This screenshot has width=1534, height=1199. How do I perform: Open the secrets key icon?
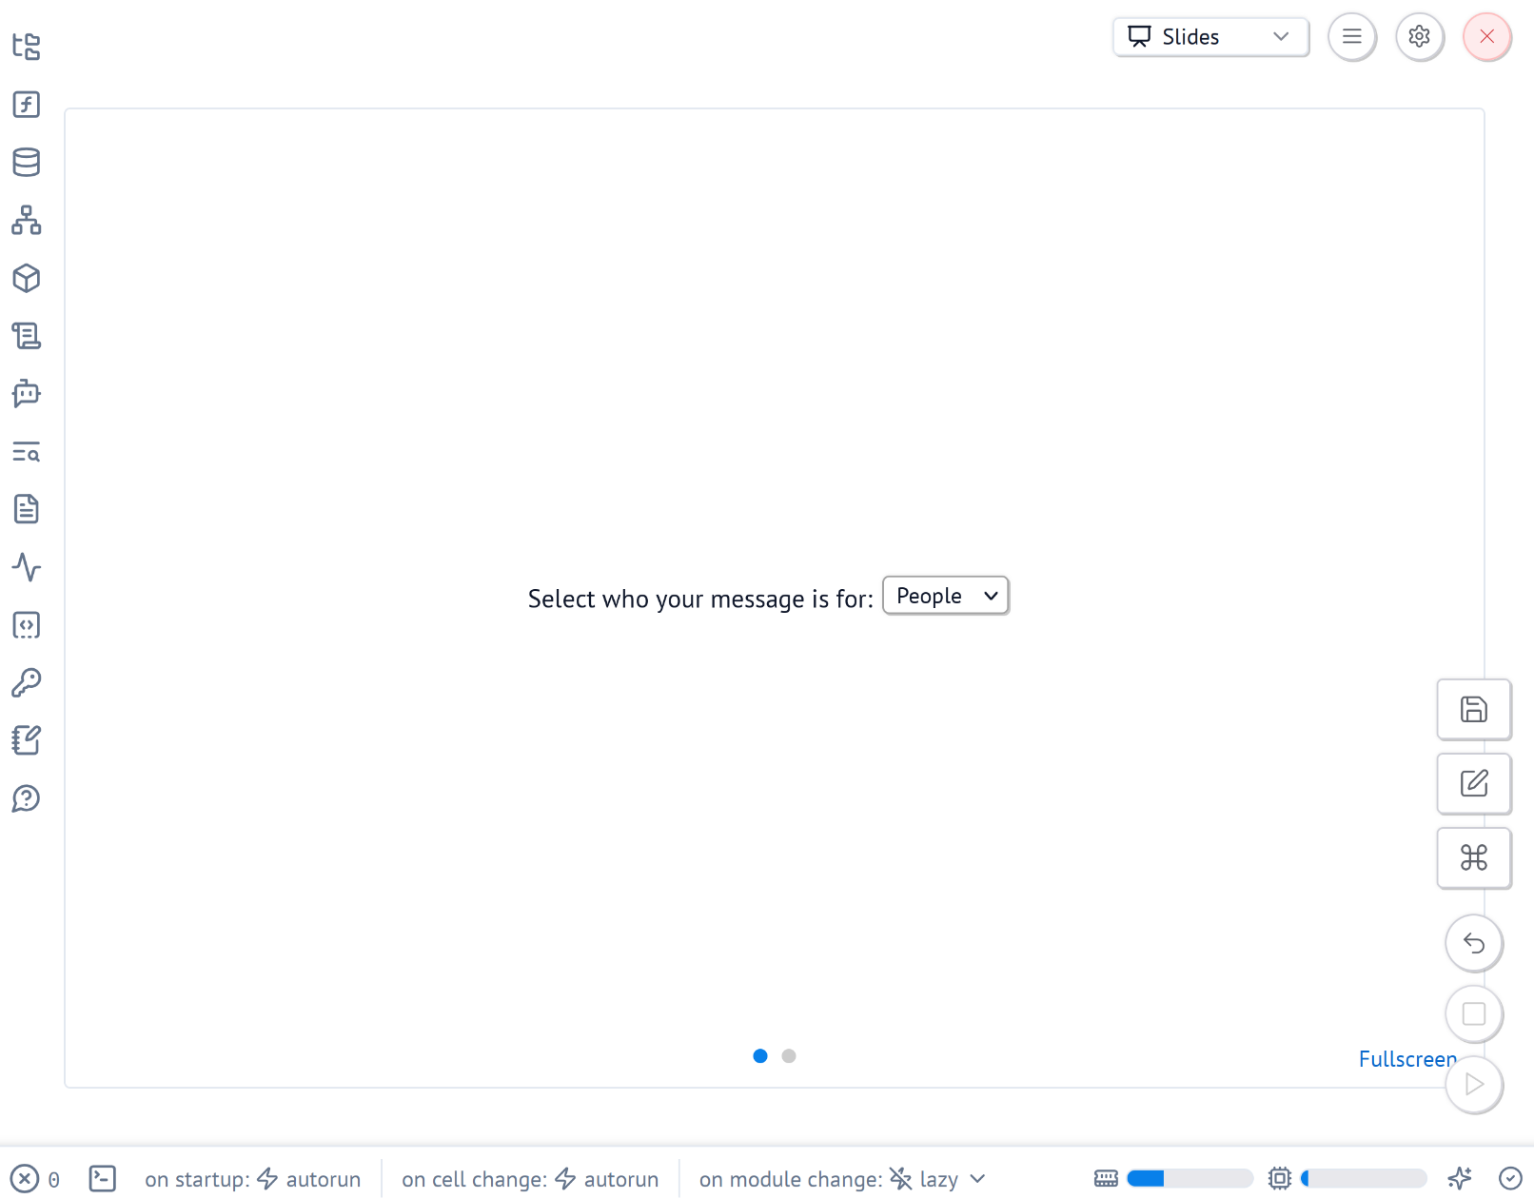(27, 682)
